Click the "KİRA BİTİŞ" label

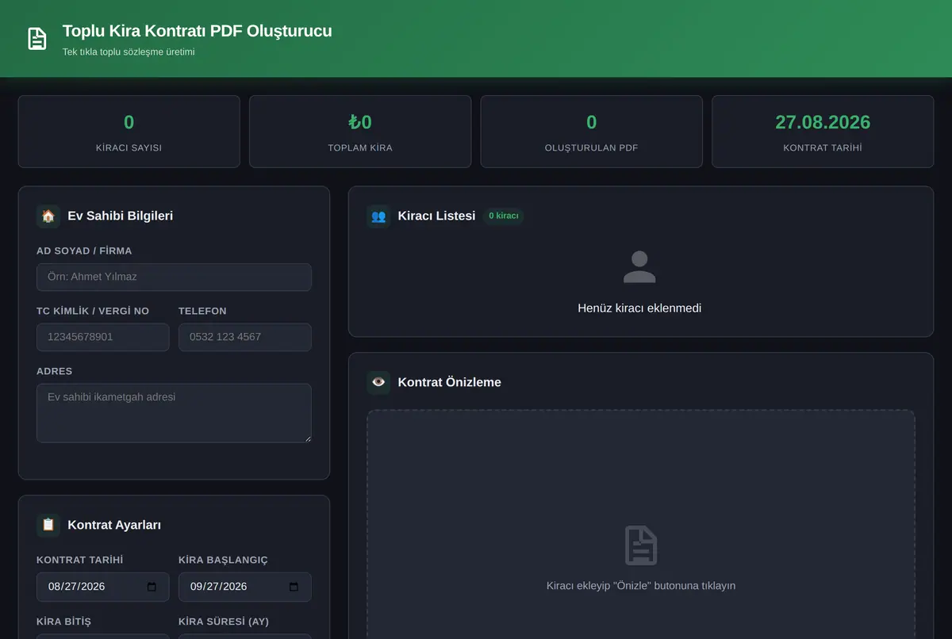tap(63, 622)
